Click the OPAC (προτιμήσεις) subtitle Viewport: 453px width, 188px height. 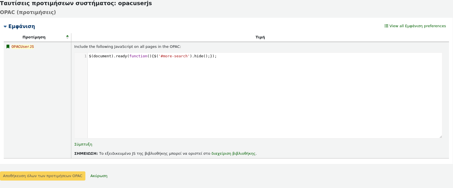tap(28, 12)
